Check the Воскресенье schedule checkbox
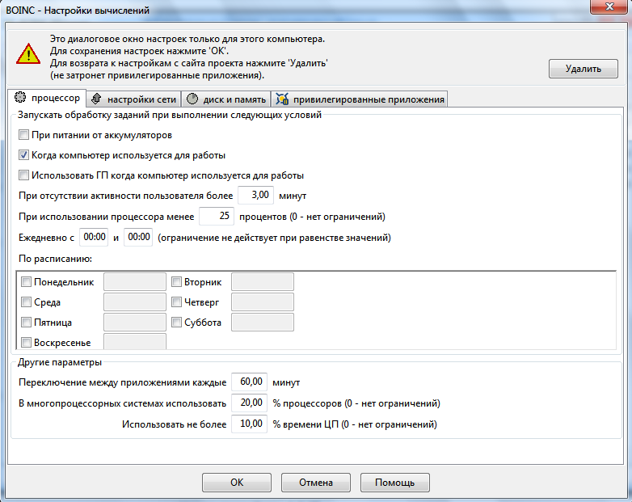This screenshot has height=502, width=632. click(26, 342)
